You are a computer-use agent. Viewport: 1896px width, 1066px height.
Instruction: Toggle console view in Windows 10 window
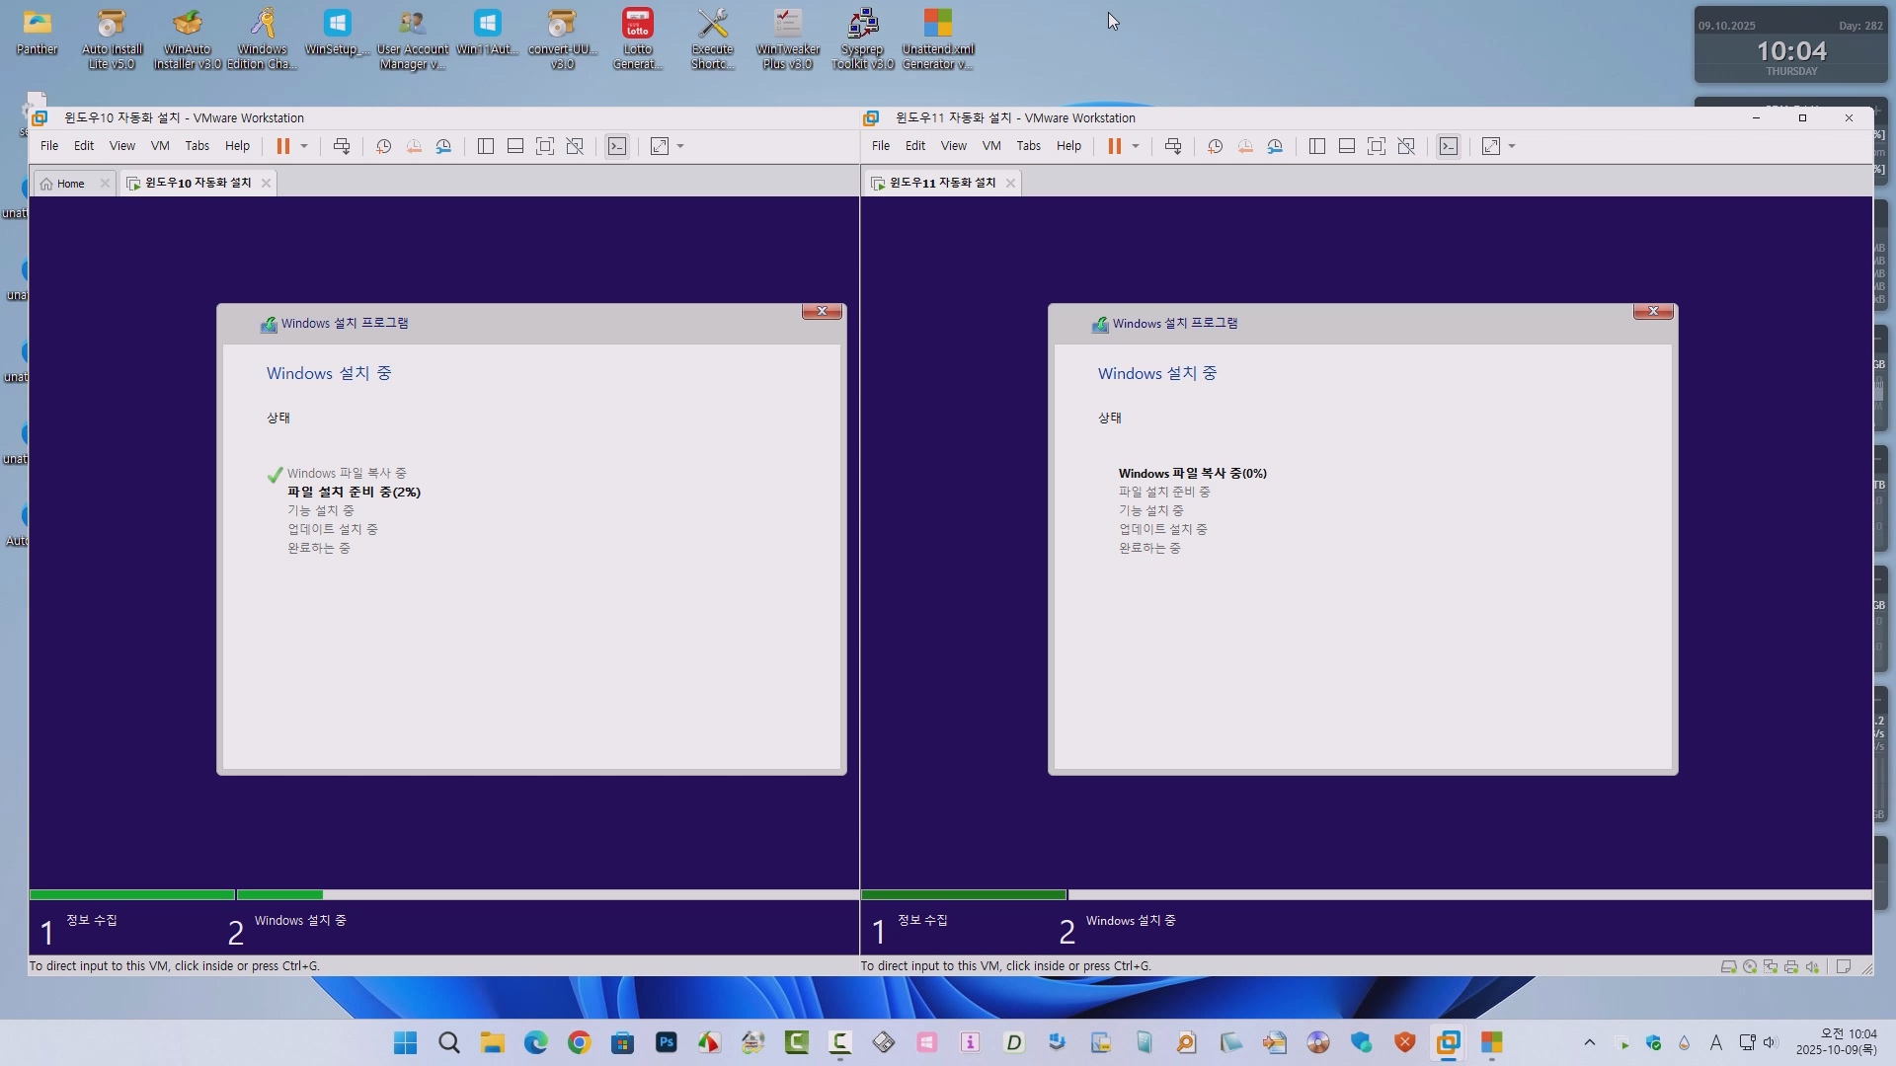[x=617, y=146]
